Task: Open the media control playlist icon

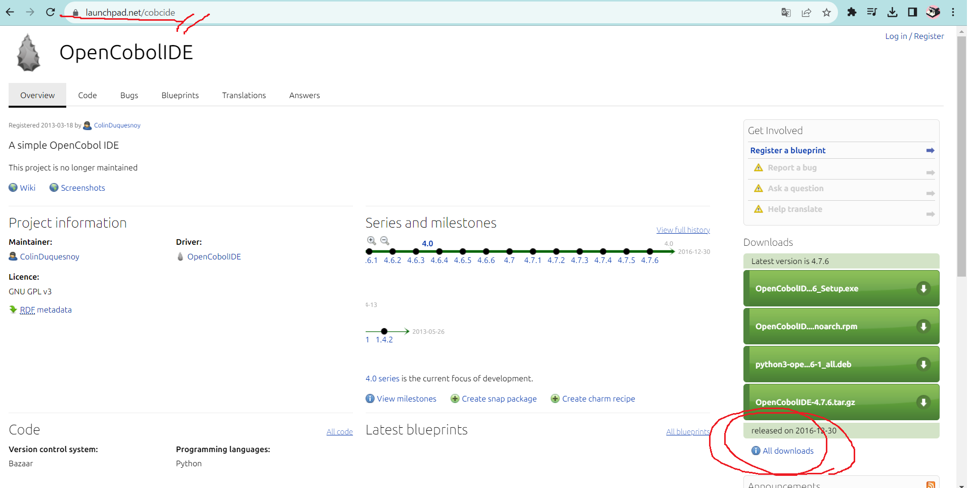Action: [x=872, y=12]
